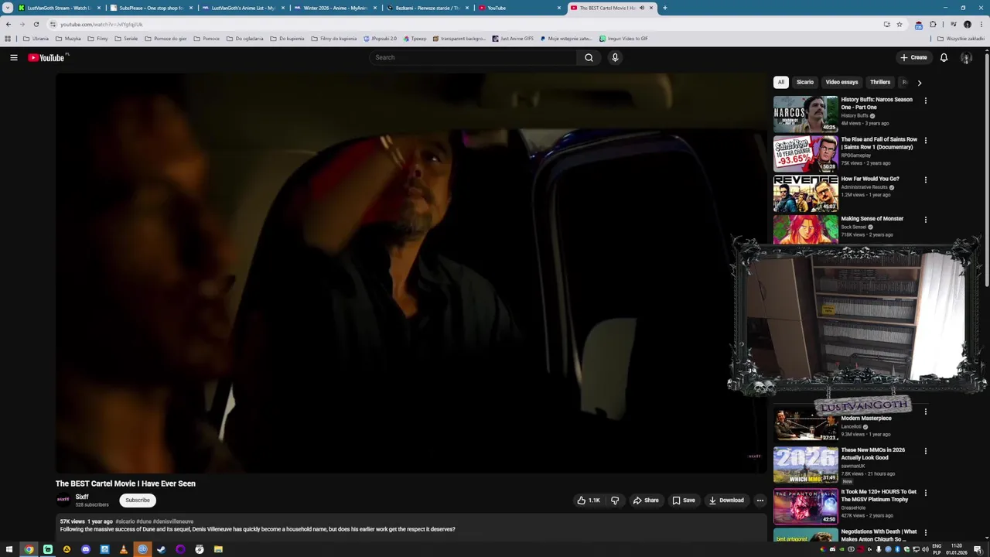Click the search magnifier button

[589, 57]
